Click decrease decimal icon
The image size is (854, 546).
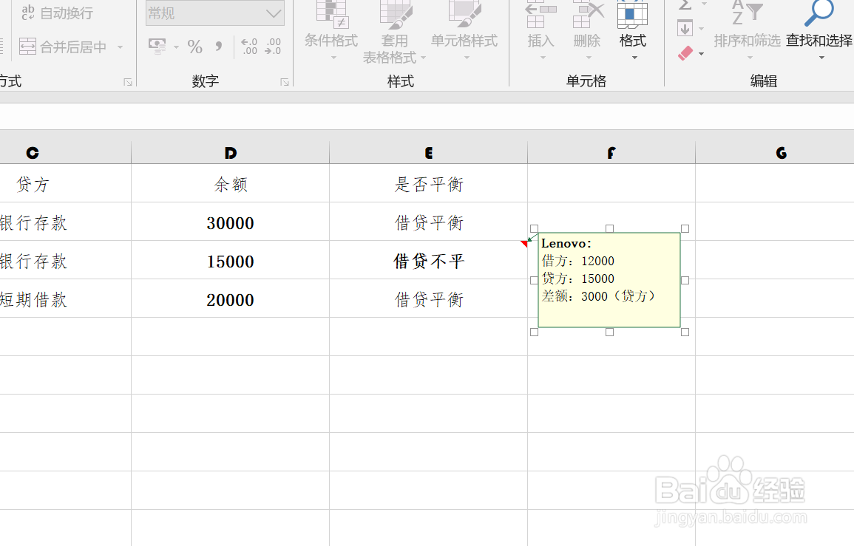[x=273, y=47]
